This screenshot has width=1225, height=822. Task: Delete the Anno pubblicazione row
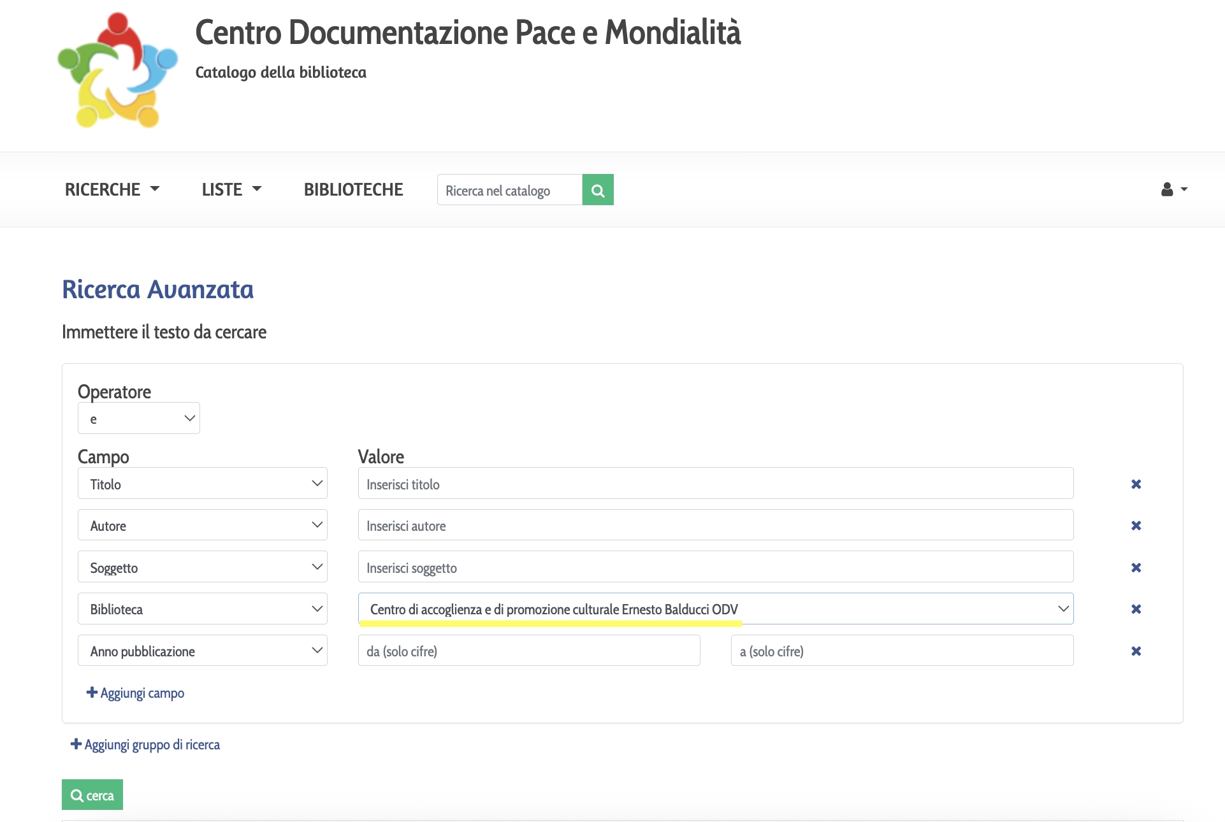[x=1136, y=651]
